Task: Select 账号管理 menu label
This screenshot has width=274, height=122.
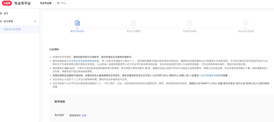Action: coord(8,21)
